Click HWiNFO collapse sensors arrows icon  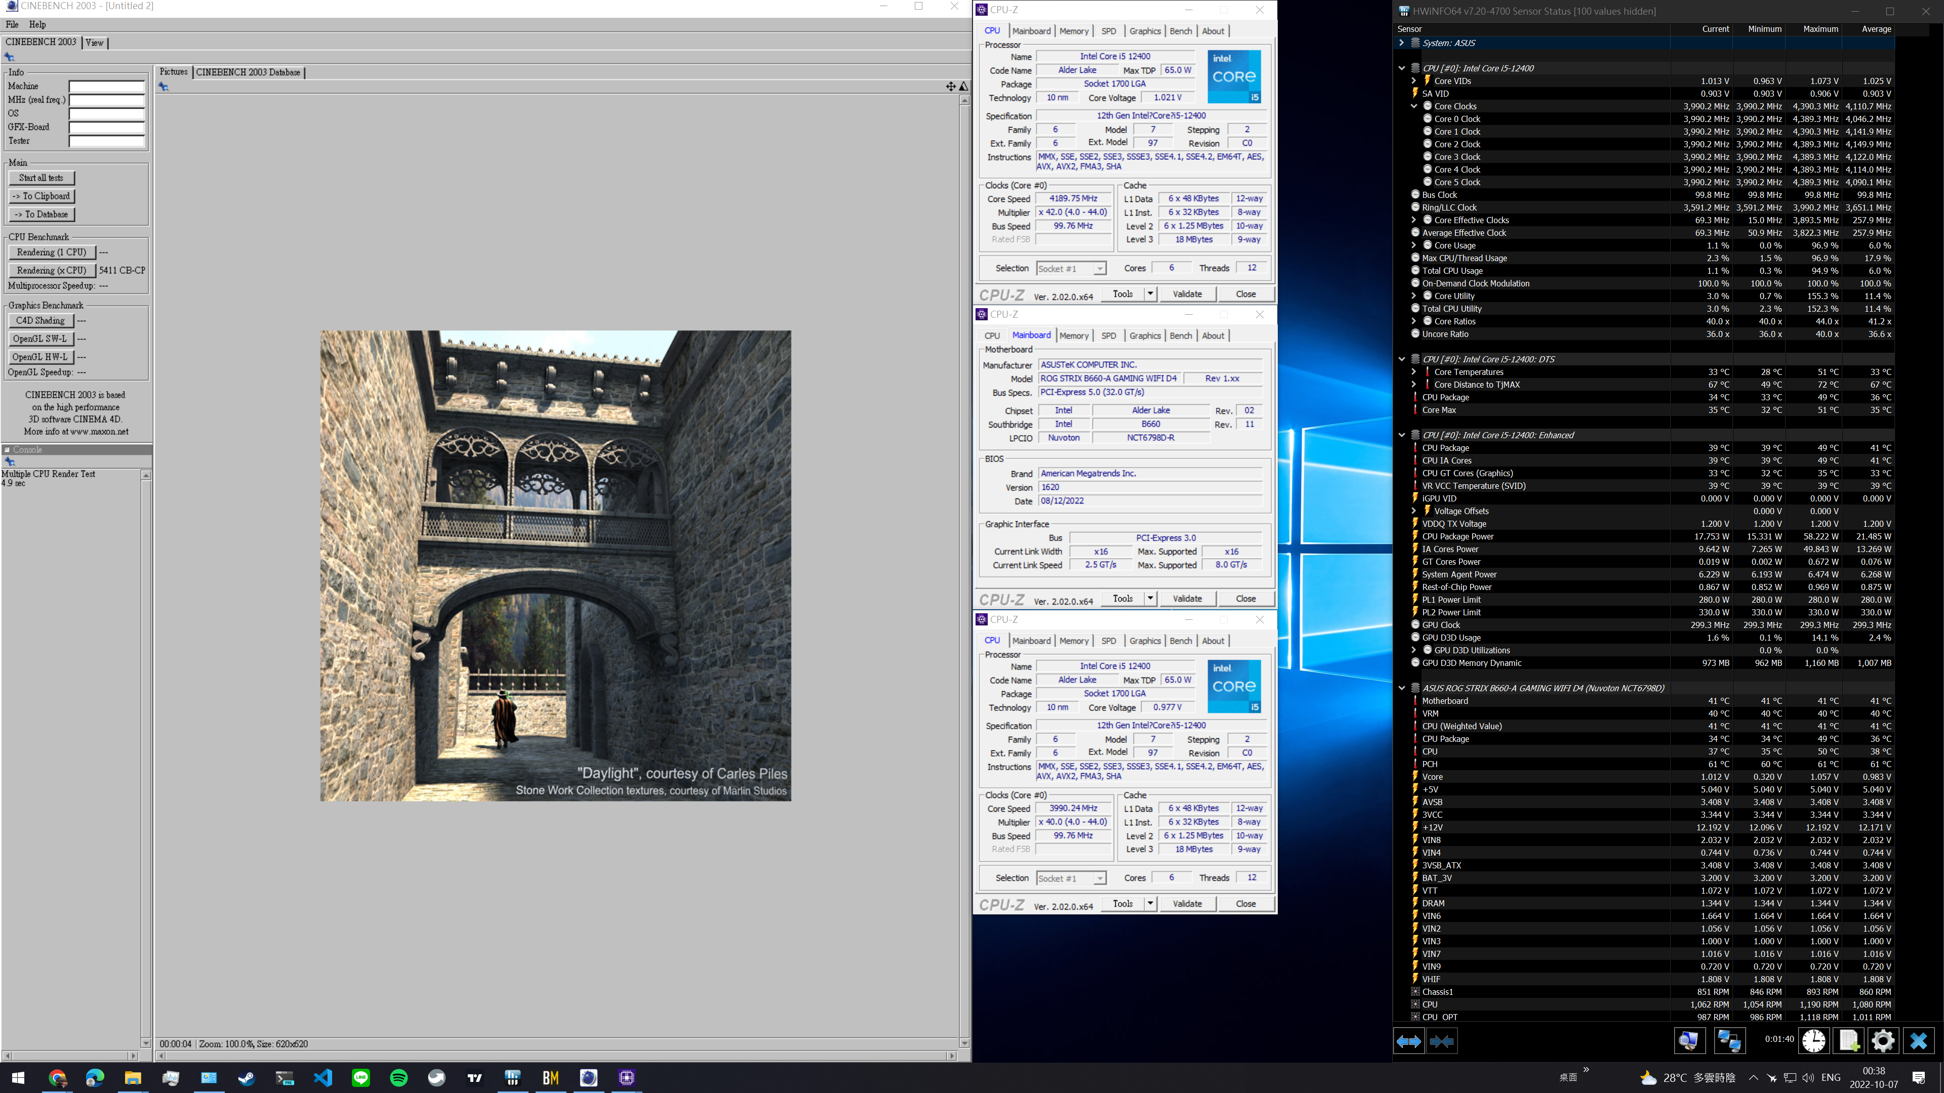point(1441,1041)
